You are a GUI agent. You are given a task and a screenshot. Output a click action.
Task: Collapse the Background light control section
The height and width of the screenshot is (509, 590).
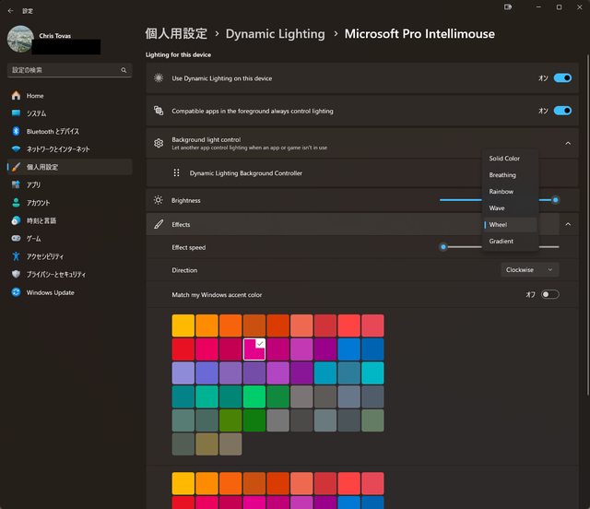[568, 143]
